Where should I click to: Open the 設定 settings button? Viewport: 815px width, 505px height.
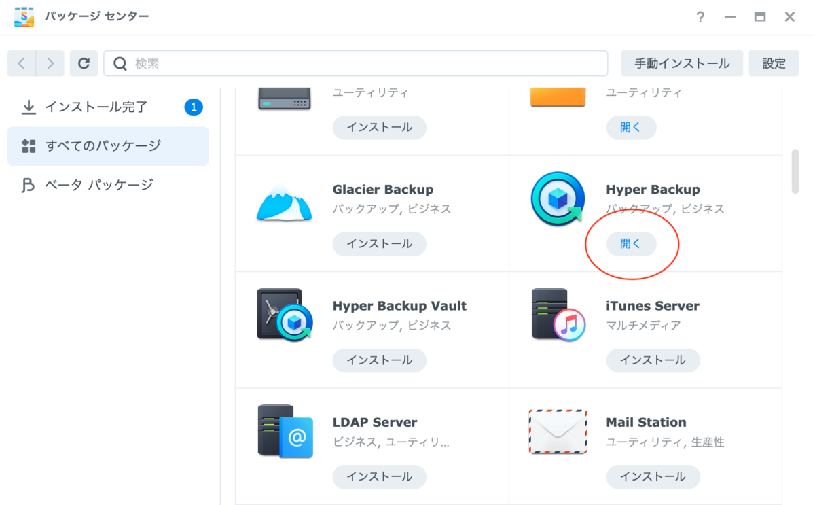774,63
